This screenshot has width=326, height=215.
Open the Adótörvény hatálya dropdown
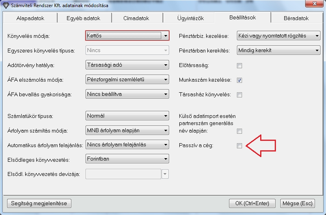coord(166,65)
